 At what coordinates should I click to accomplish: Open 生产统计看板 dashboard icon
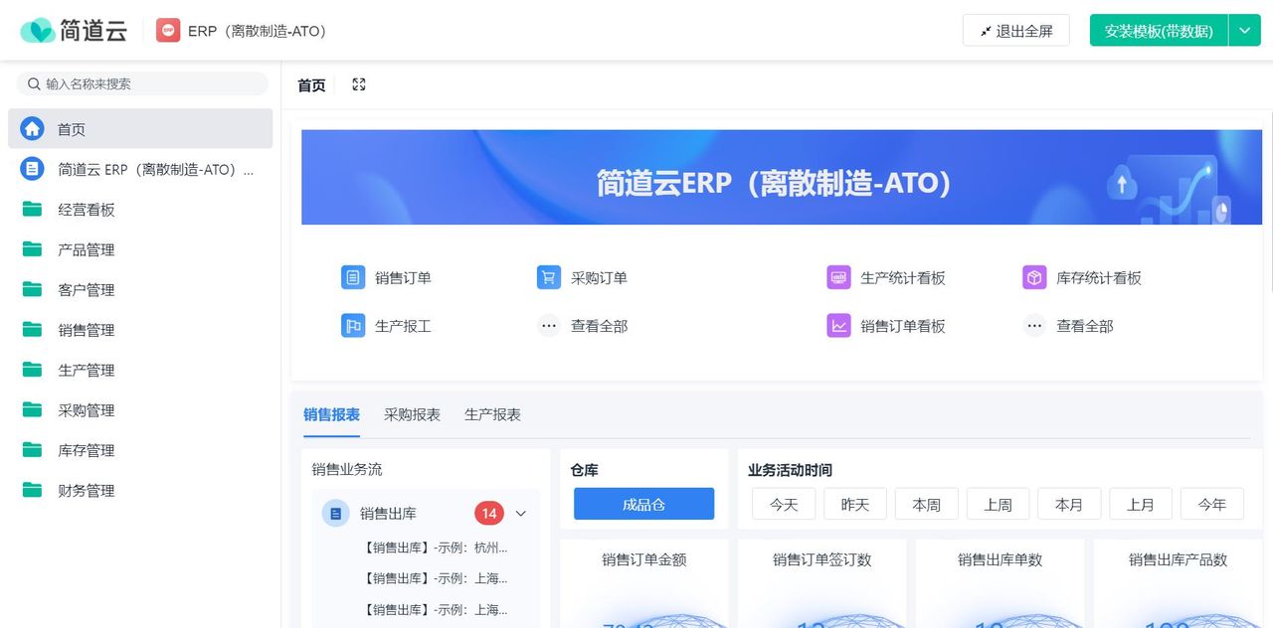tap(838, 277)
